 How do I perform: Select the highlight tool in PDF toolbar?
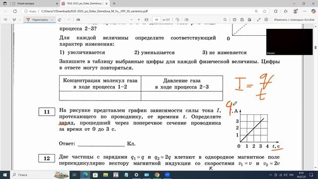tap(14, 20)
